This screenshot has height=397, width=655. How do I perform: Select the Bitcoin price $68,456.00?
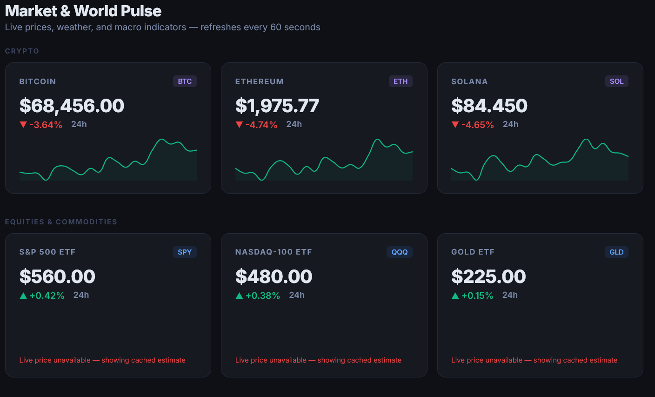click(x=72, y=106)
